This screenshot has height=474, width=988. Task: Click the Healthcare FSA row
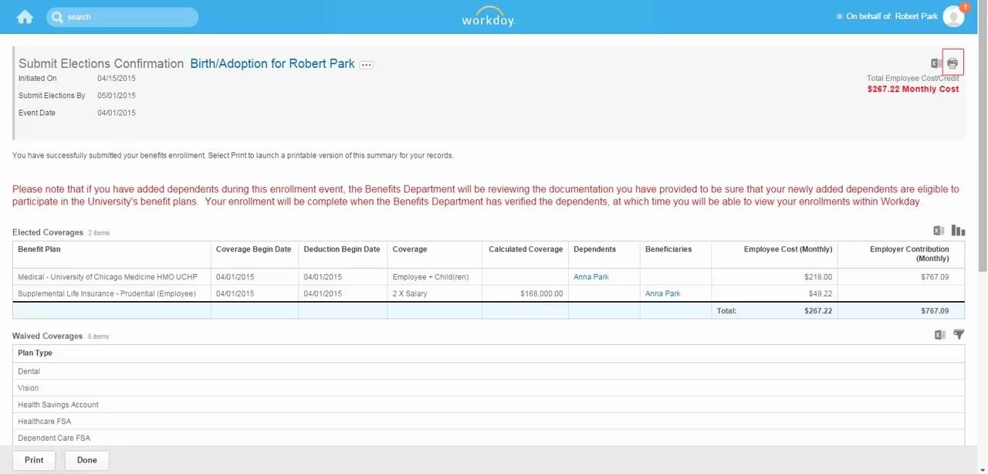(489, 422)
